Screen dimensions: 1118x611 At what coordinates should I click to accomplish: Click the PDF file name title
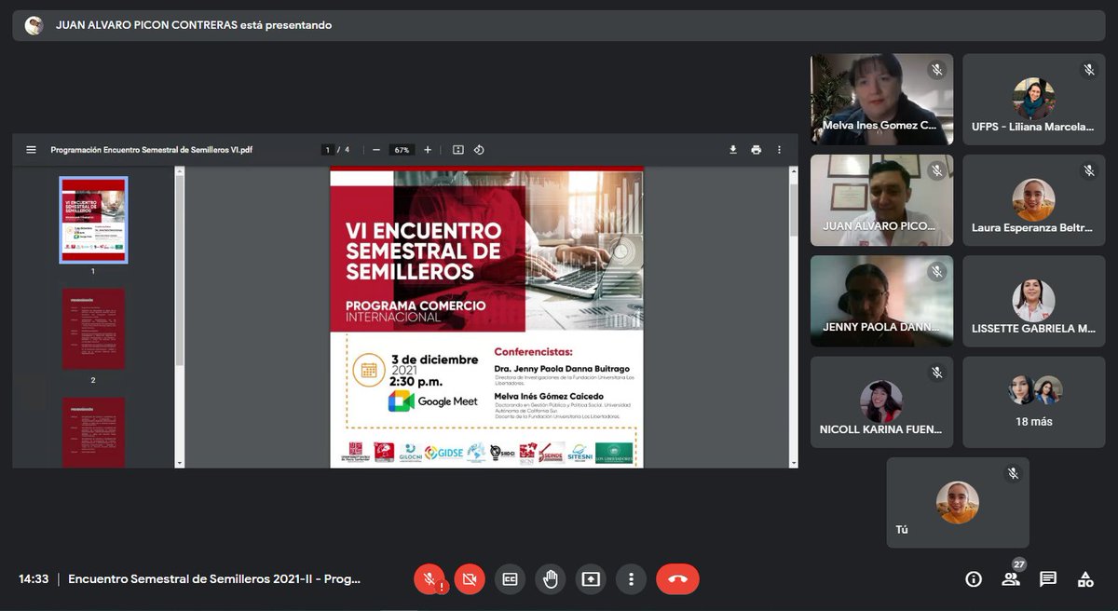[151, 149]
